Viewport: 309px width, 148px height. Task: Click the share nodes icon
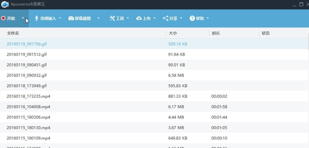click(165, 18)
